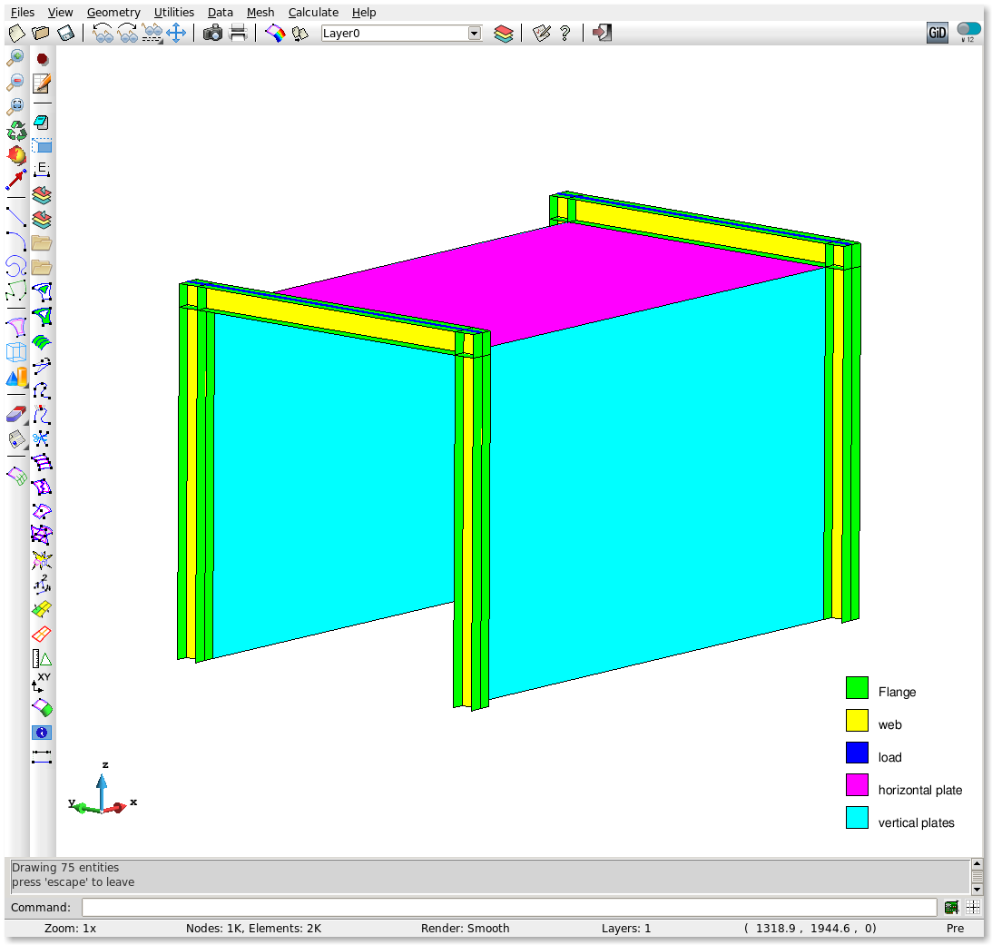Select the pan view arrows icon
Viewport: 992px width, 945px height.
176,34
